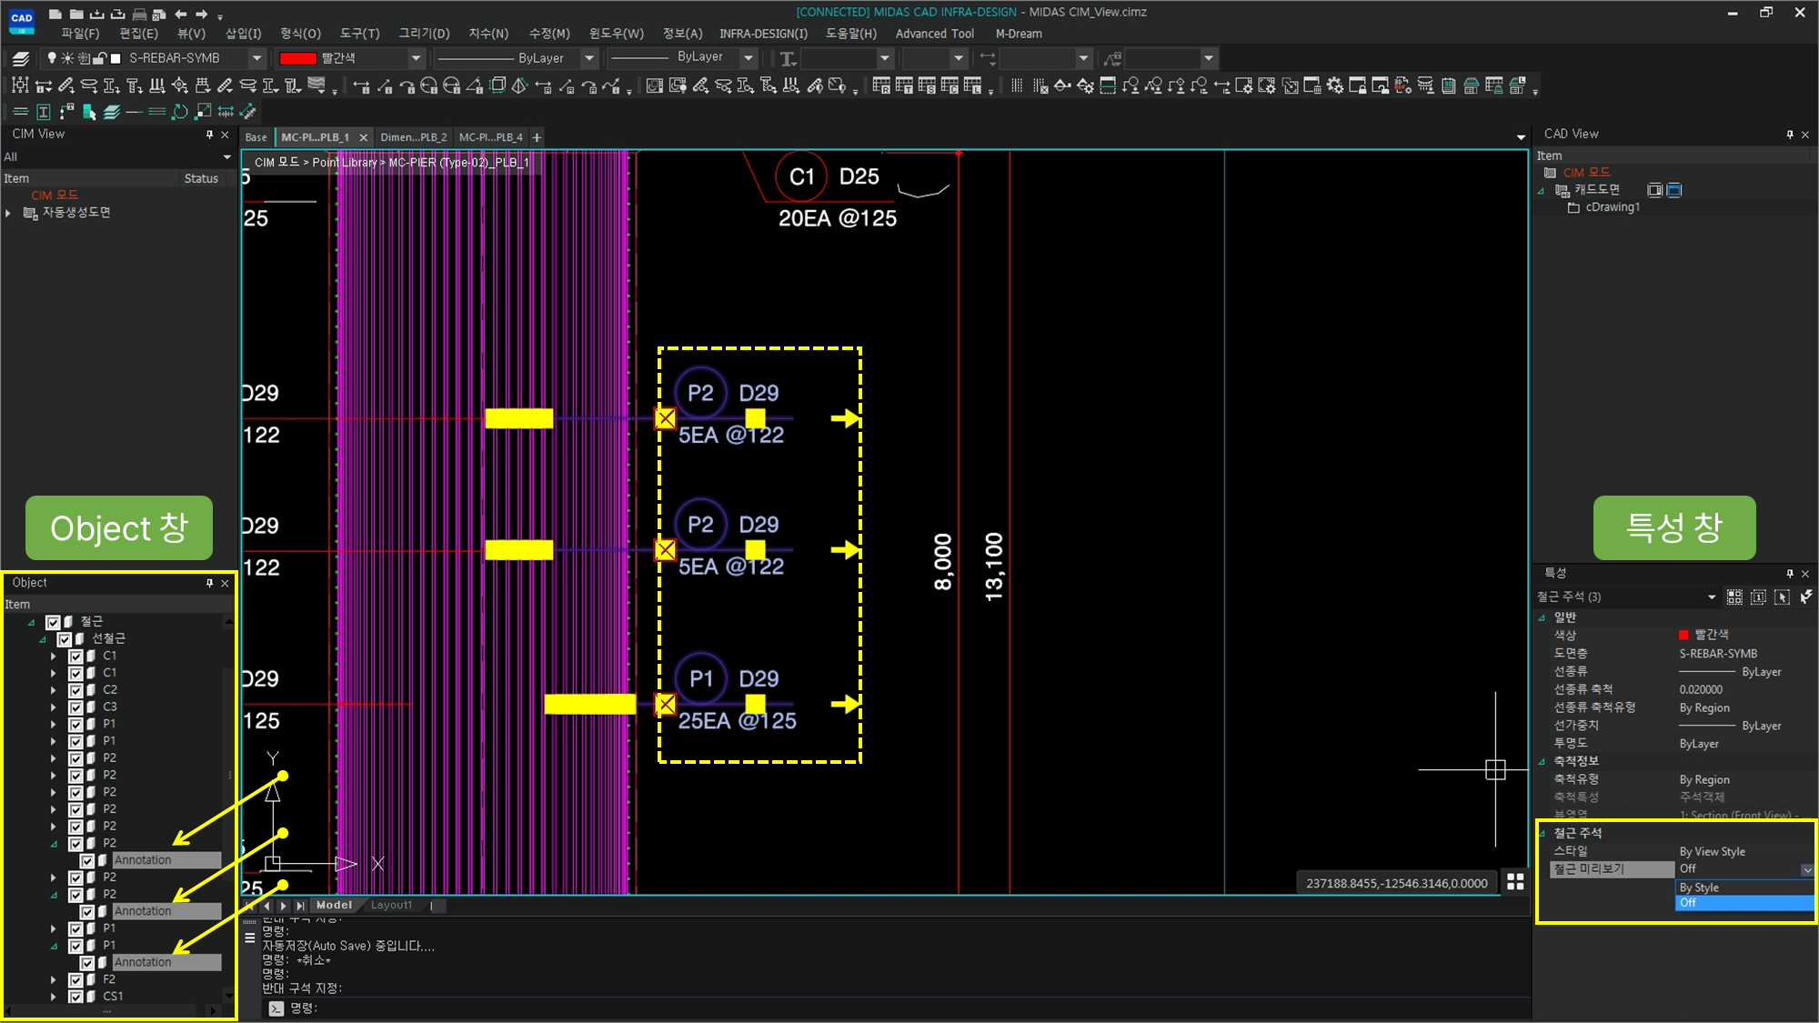The image size is (1819, 1023).
Task: Toggle the layer lock padlock icon
Action: (100, 58)
